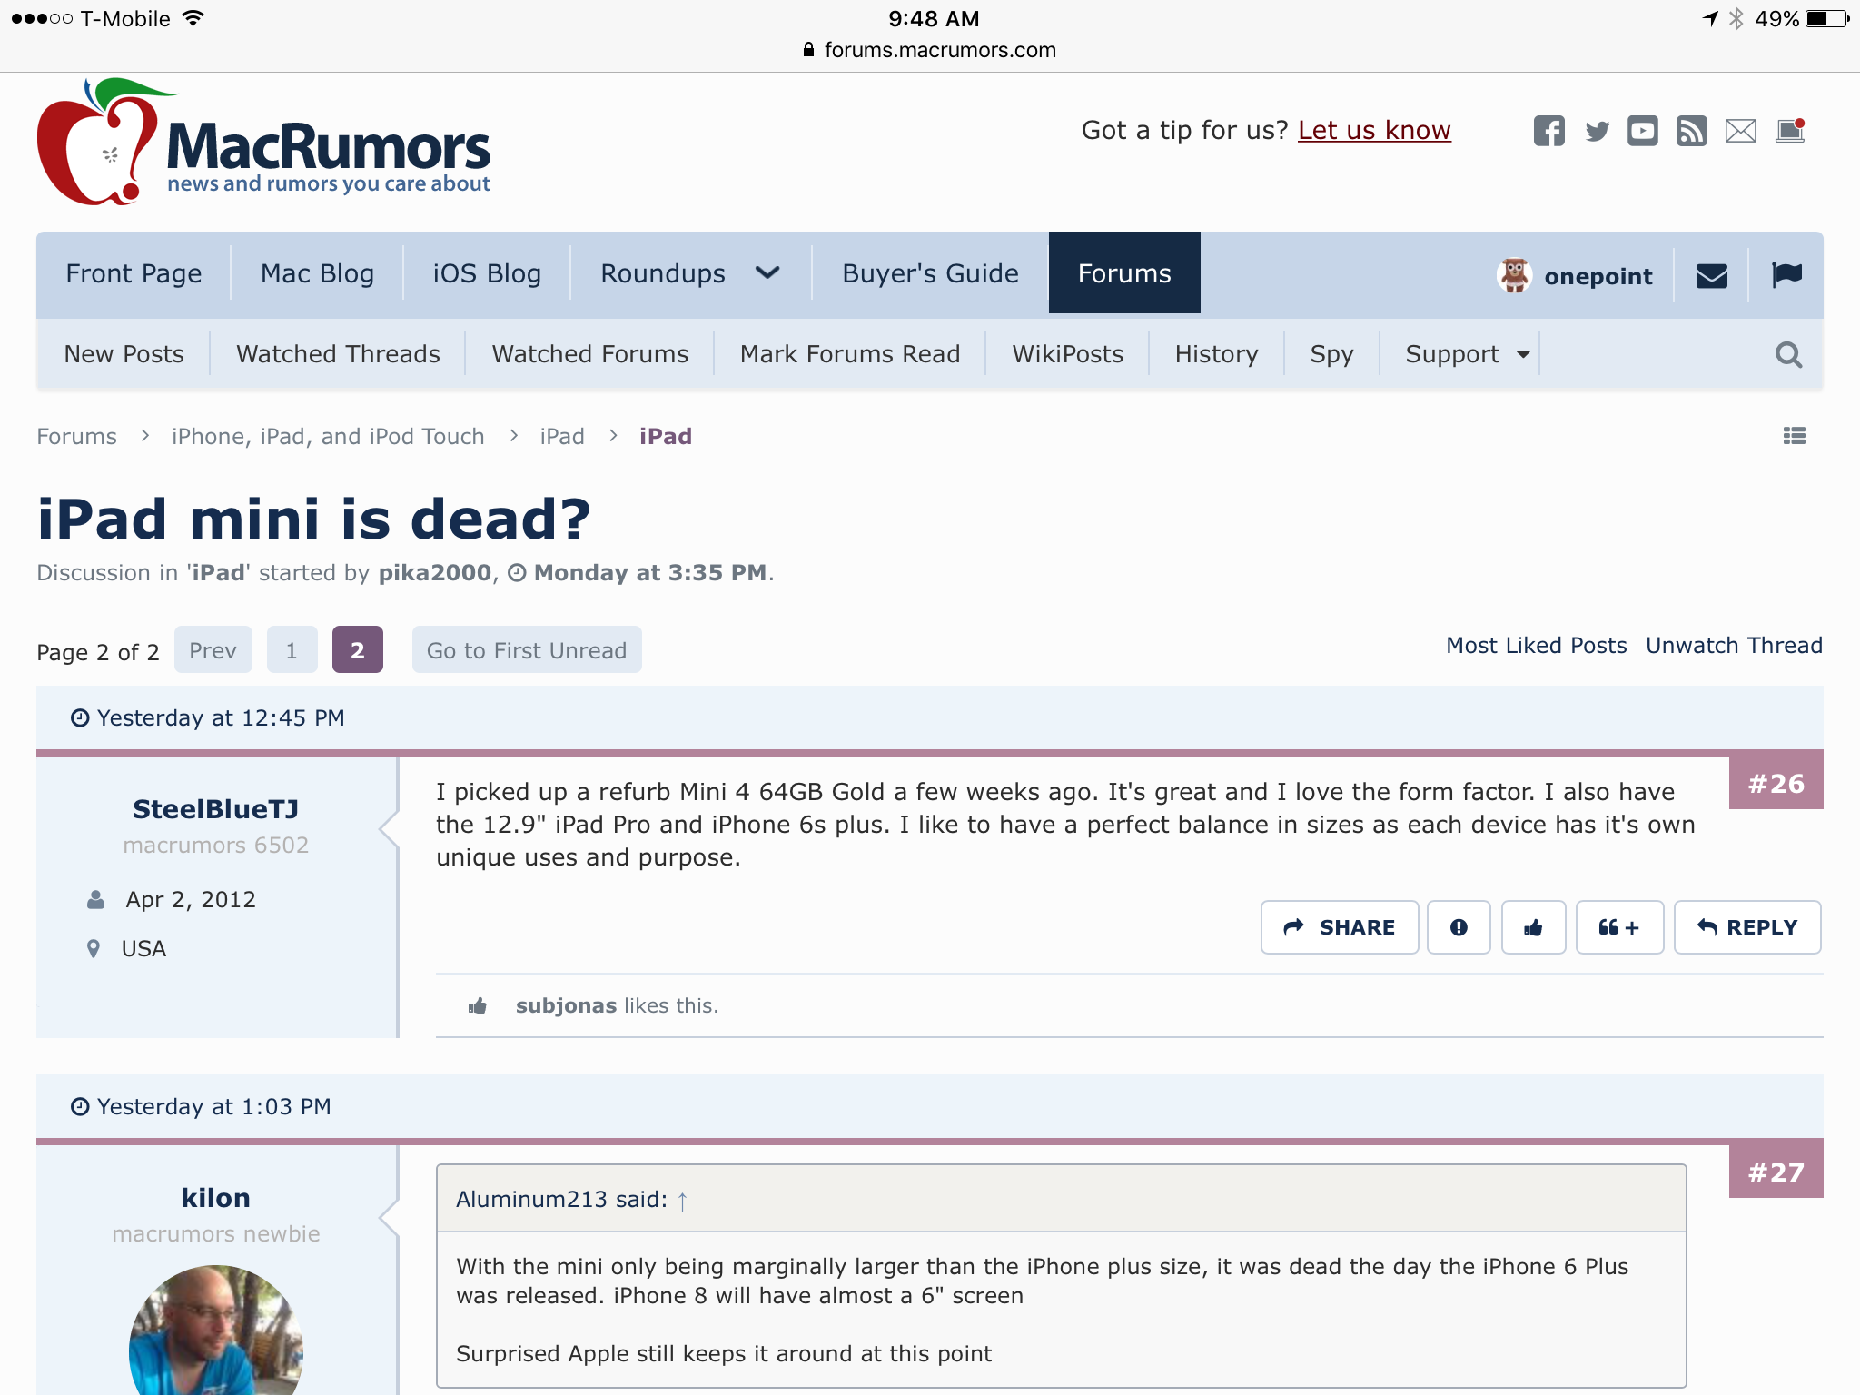The width and height of the screenshot is (1860, 1395).
Task: Click the email newsletter envelope icon
Action: [x=1740, y=131]
